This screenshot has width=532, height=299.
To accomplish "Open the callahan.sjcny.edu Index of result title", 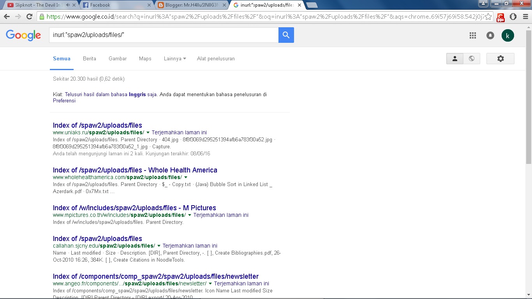I will [97, 239].
